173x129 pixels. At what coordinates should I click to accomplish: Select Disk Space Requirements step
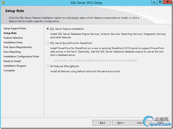[18, 47]
